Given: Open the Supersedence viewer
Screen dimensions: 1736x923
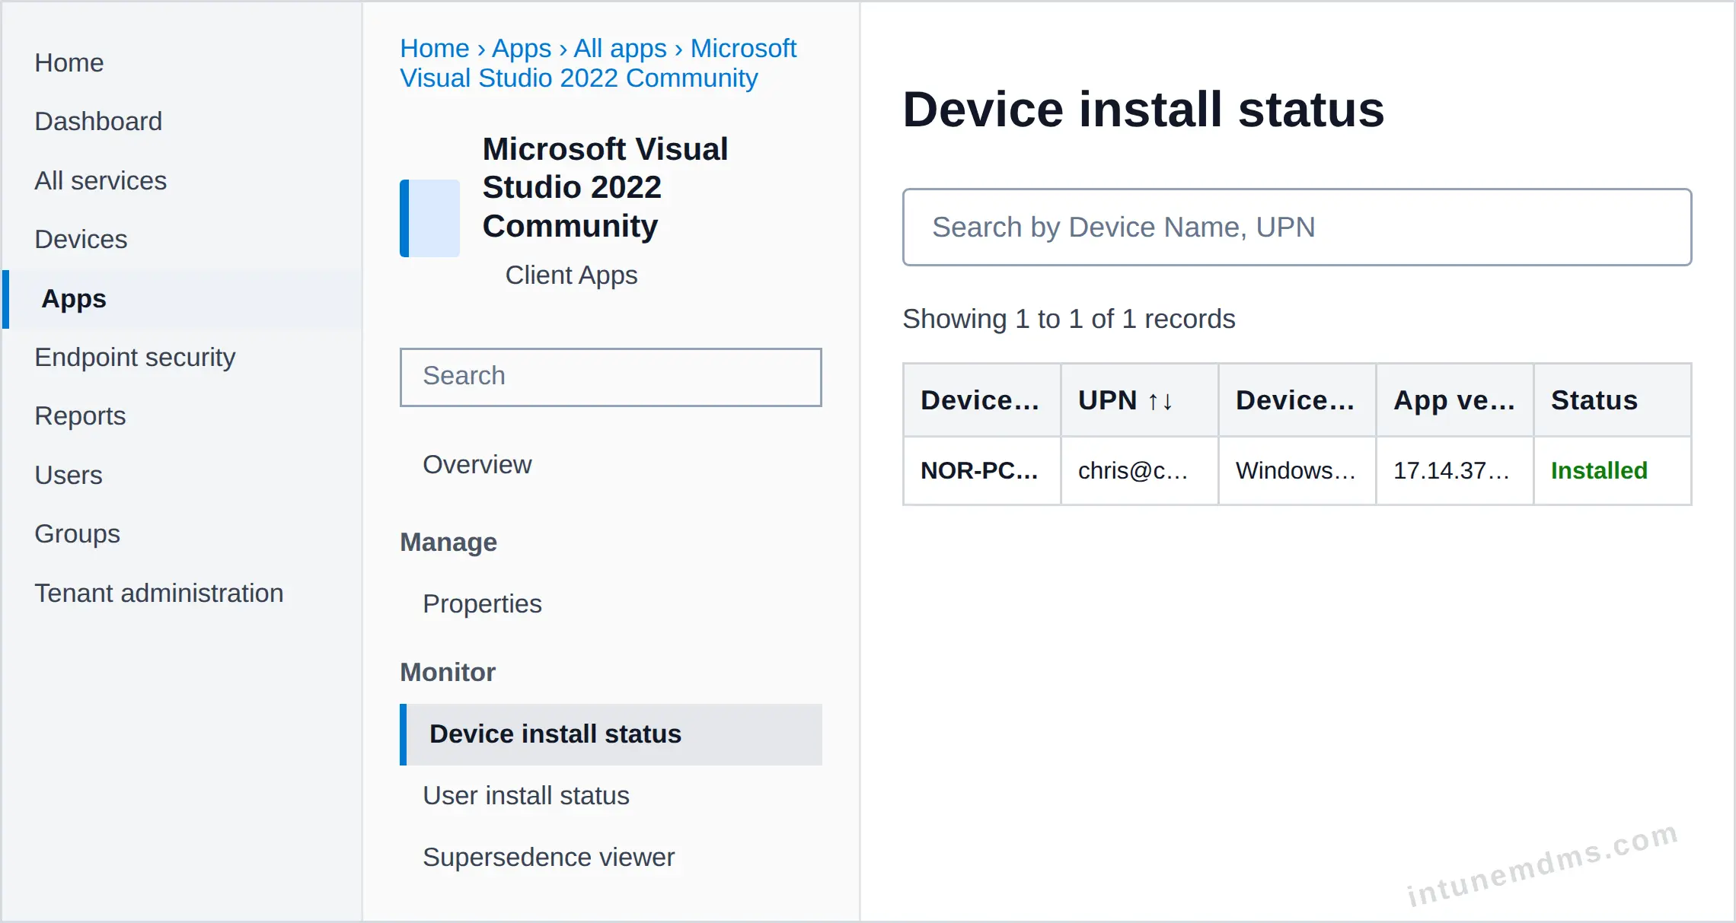Looking at the screenshot, I should (548, 857).
